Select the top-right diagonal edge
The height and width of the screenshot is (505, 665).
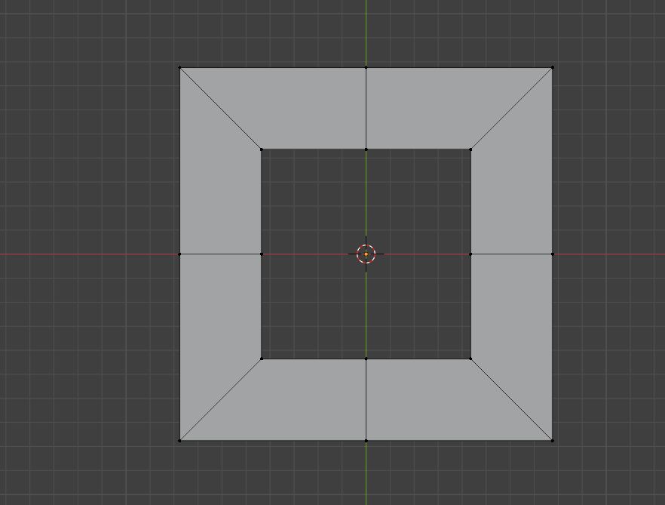(x=511, y=108)
